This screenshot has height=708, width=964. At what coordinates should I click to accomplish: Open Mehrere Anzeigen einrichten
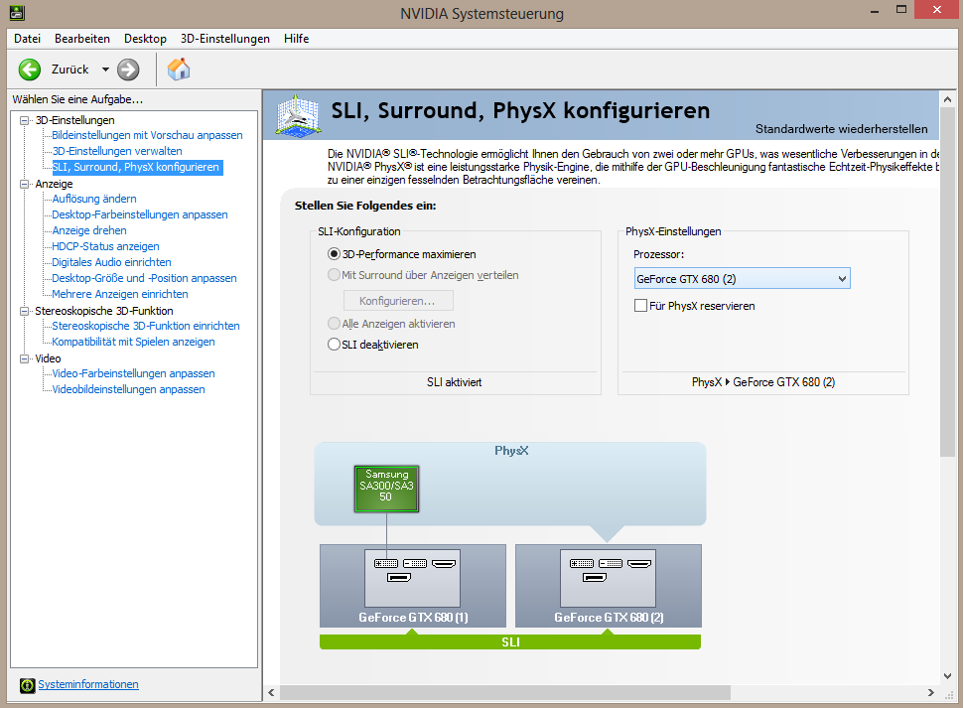pos(120,295)
